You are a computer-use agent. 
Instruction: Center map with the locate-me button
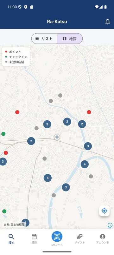[104, 211]
